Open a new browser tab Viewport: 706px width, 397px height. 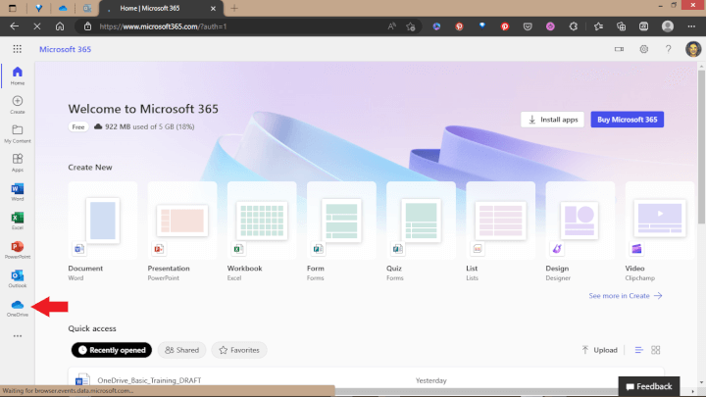234,8
